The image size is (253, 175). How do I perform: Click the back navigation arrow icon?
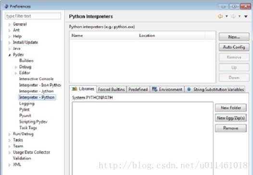(x=220, y=16)
